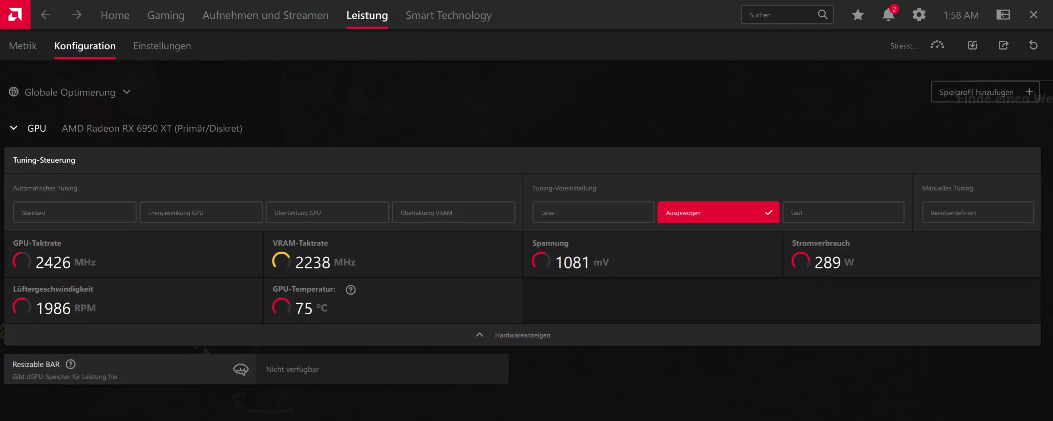This screenshot has width=1053, height=421.
Task: Switch to the Metrik subtab
Action: point(23,46)
